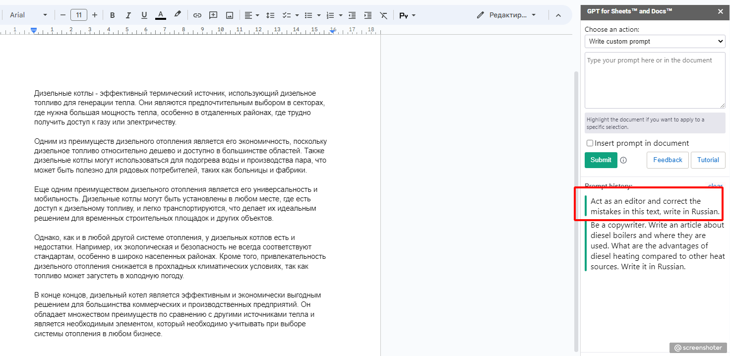Apply italic formatting

tap(128, 15)
